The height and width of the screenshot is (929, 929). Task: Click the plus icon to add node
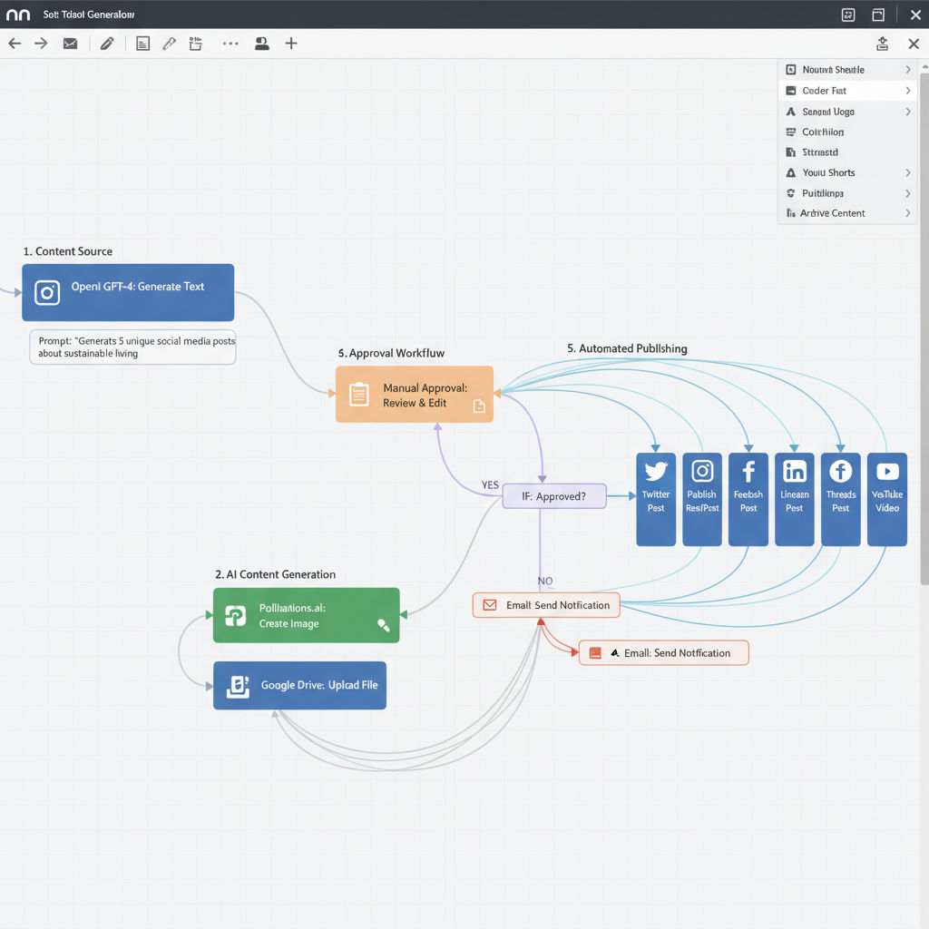pyautogui.click(x=291, y=44)
